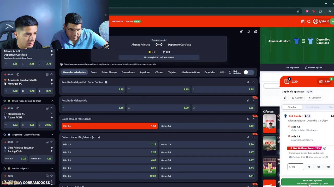This screenshot has height=187, width=334.
Task: Select Más 2.5 odds 2.55
Action: pos(109,152)
